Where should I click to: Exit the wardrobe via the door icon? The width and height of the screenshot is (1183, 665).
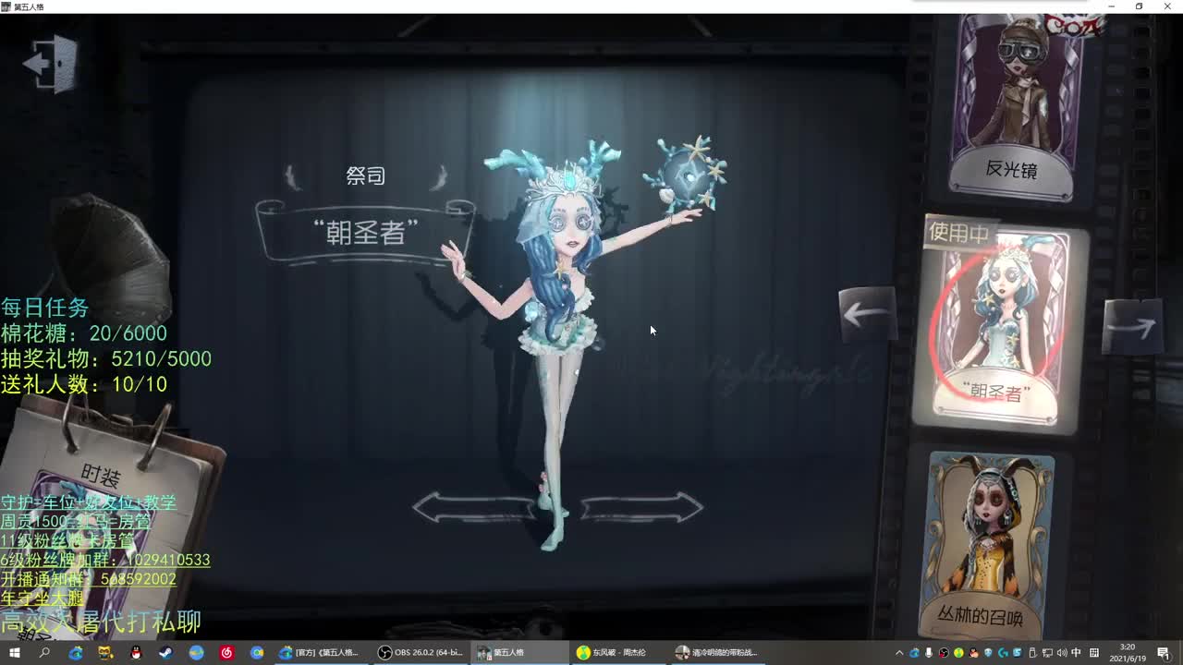tap(51, 63)
